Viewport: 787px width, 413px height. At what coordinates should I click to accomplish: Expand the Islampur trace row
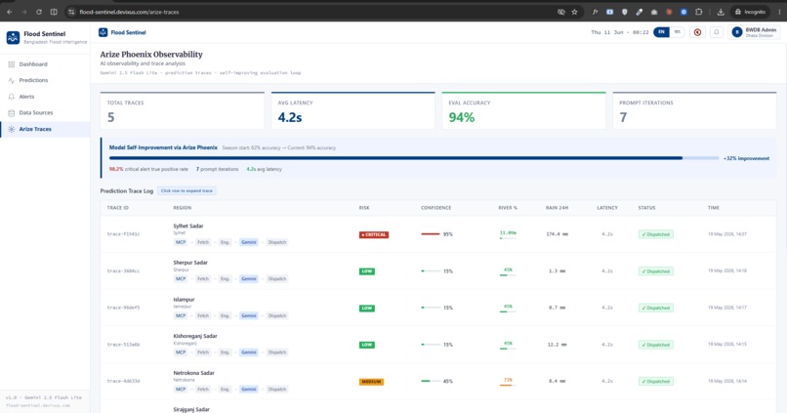coord(438,308)
